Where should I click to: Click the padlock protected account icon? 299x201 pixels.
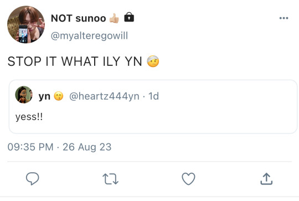point(129,17)
